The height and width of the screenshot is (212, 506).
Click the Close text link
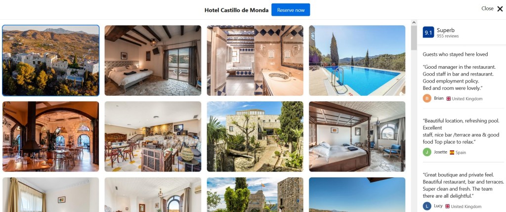tap(487, 9)
